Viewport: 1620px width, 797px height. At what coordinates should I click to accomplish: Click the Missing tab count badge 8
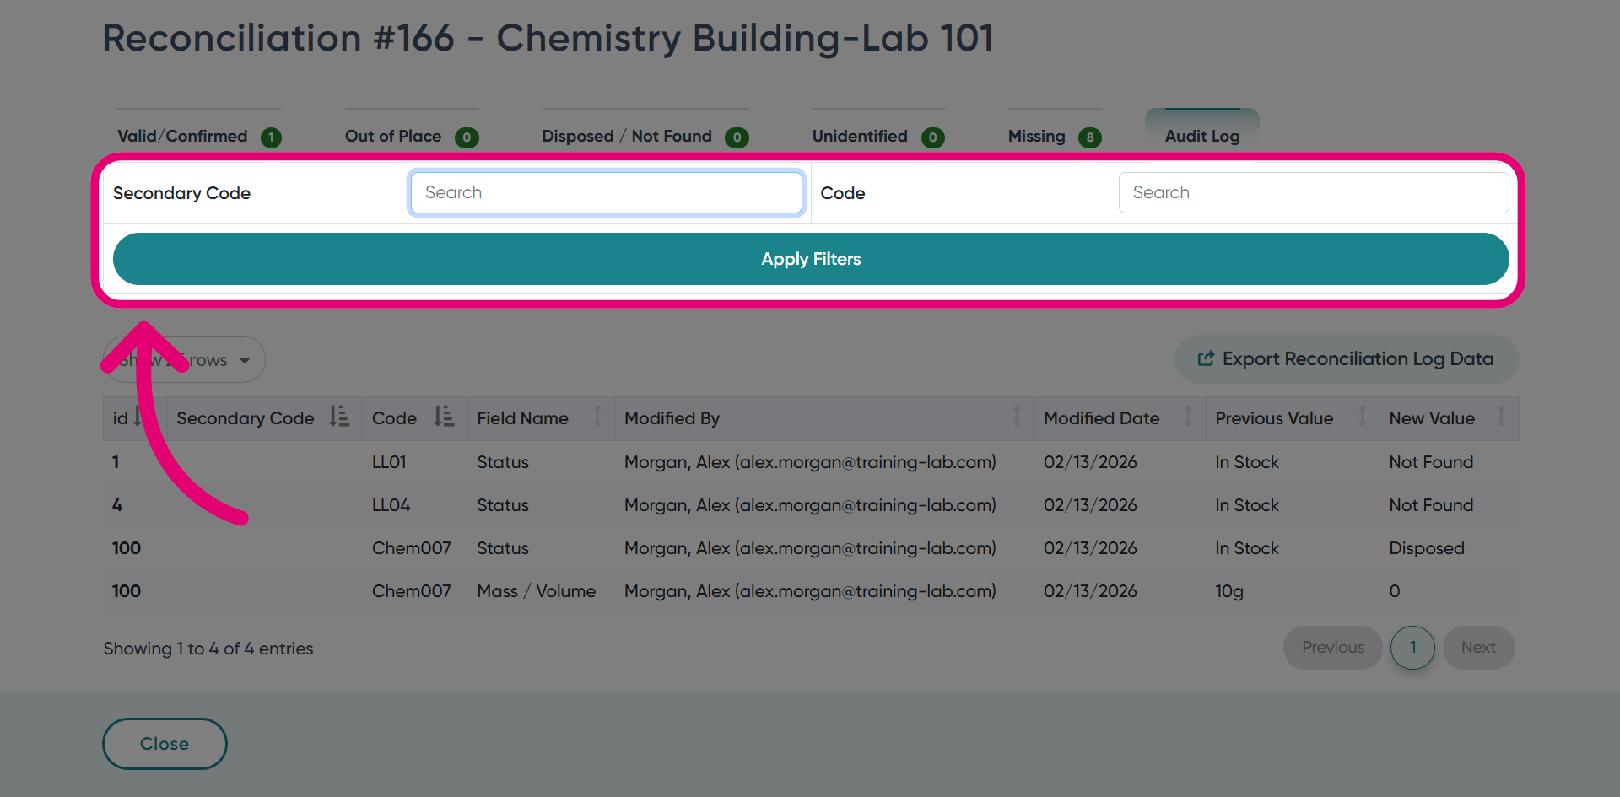(x=1089, y=137)
